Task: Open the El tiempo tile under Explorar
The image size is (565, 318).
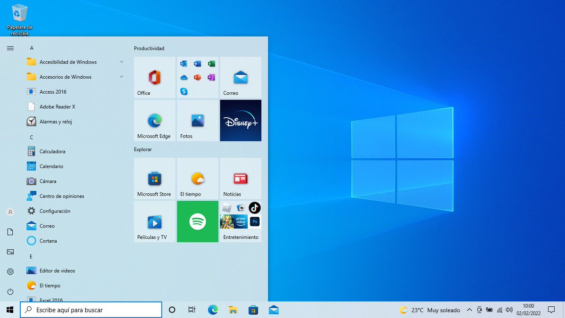Action: [x=197, y=179]
